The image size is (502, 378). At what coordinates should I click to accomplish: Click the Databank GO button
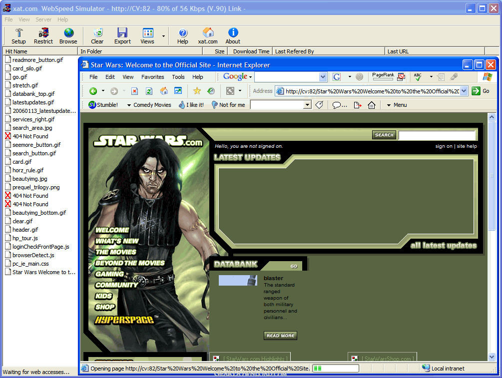pyautogui.click(x=294, y=266)
